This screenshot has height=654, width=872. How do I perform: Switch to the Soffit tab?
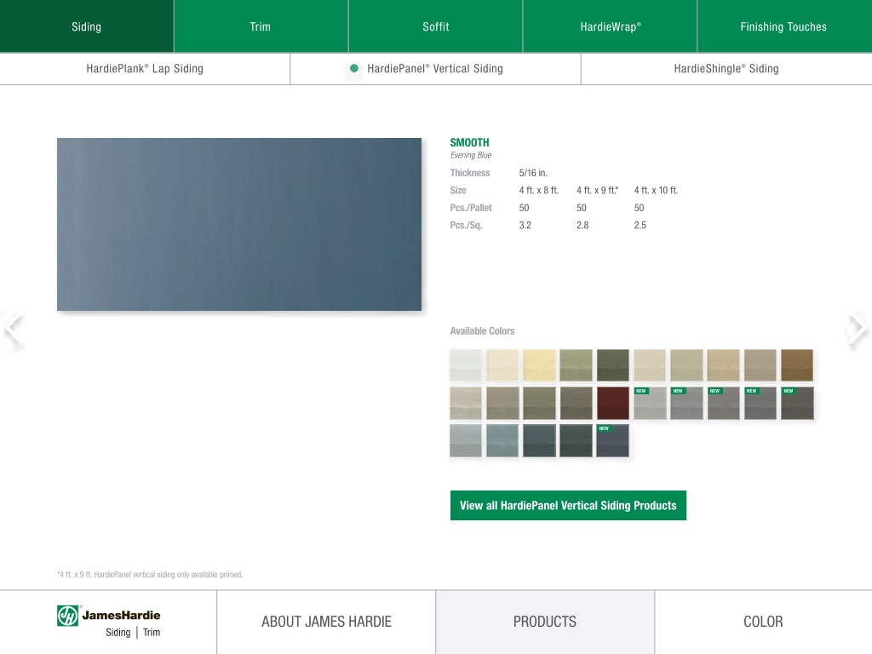pyautogui.click(x=435, y=26)
